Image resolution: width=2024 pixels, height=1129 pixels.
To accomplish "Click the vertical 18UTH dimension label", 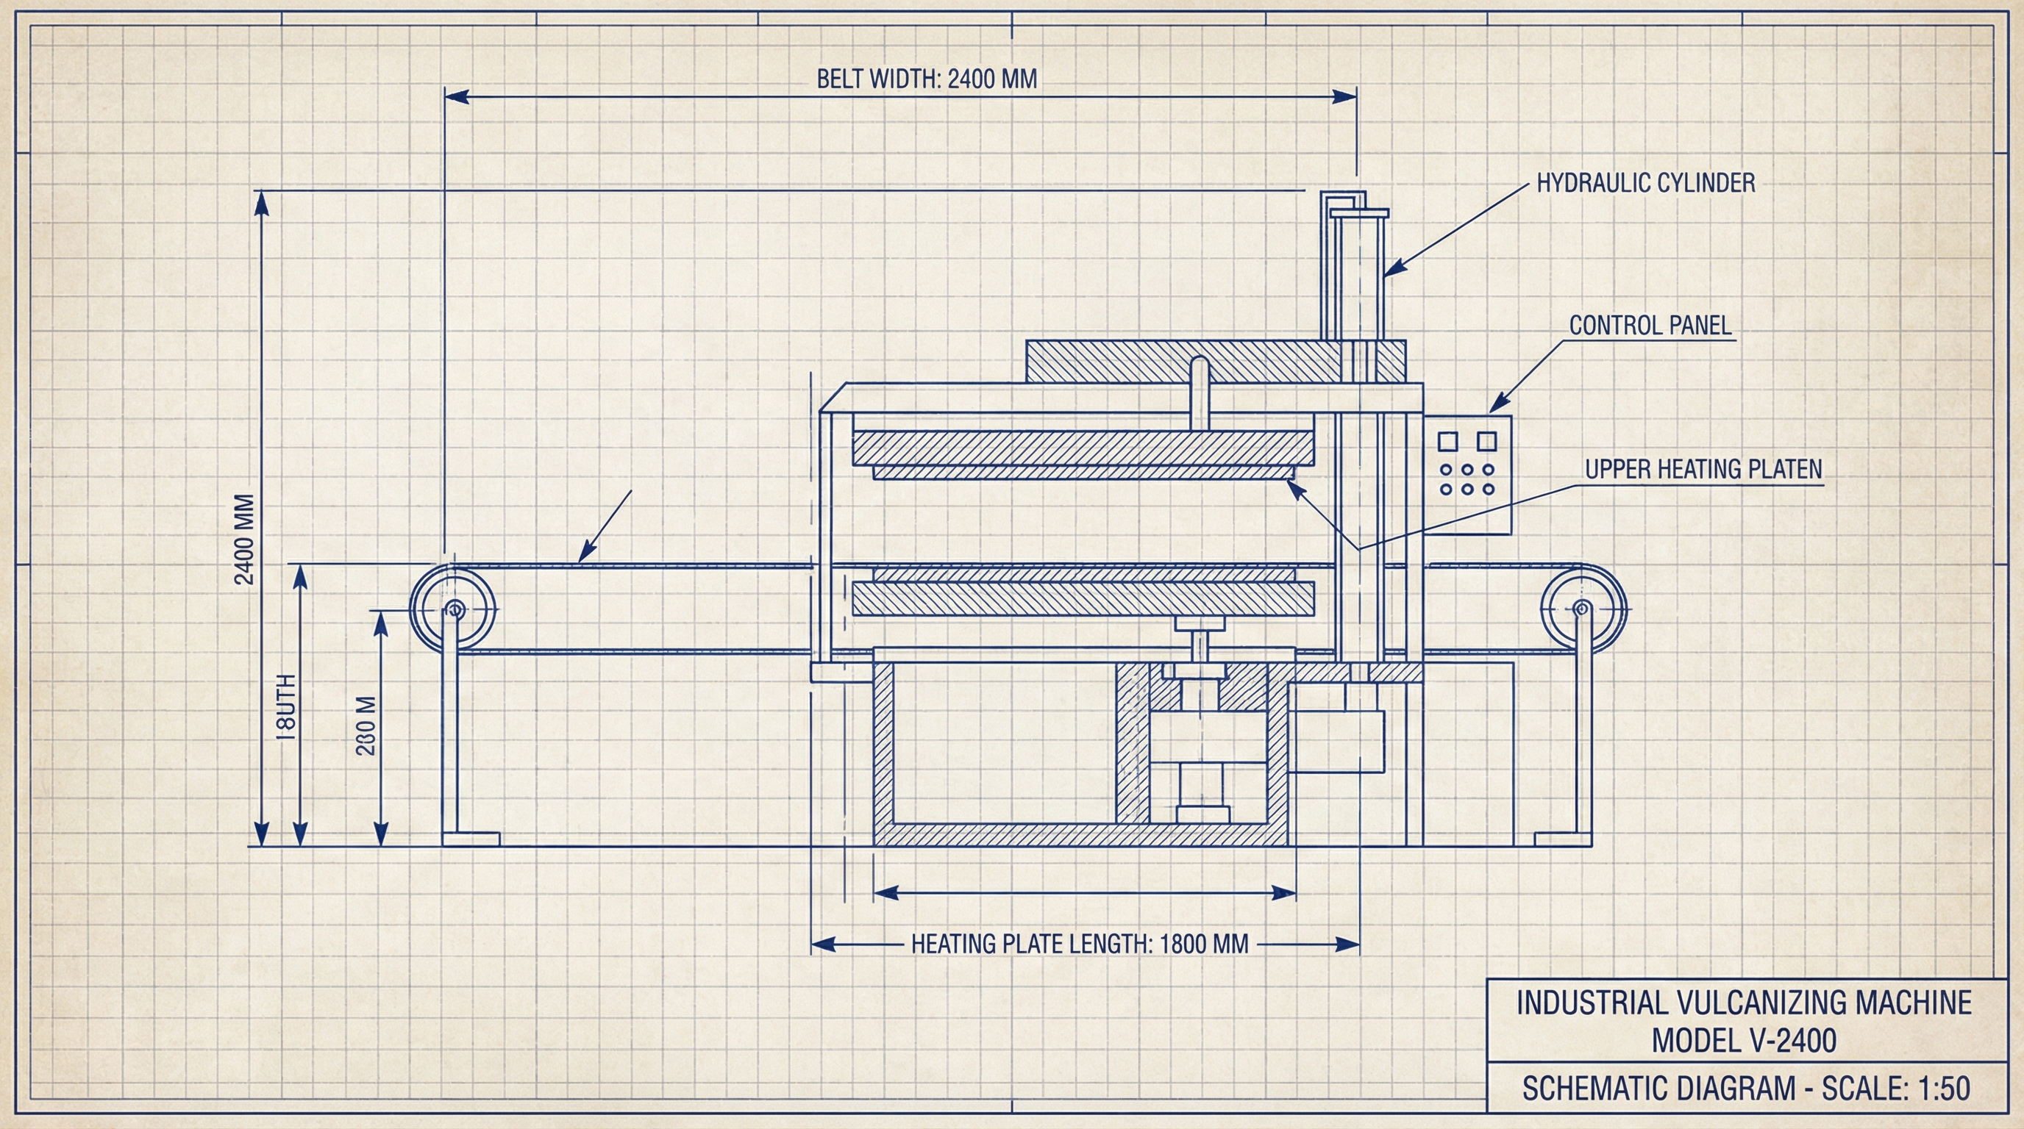I will pyautogui.click(x=287, y=707).
